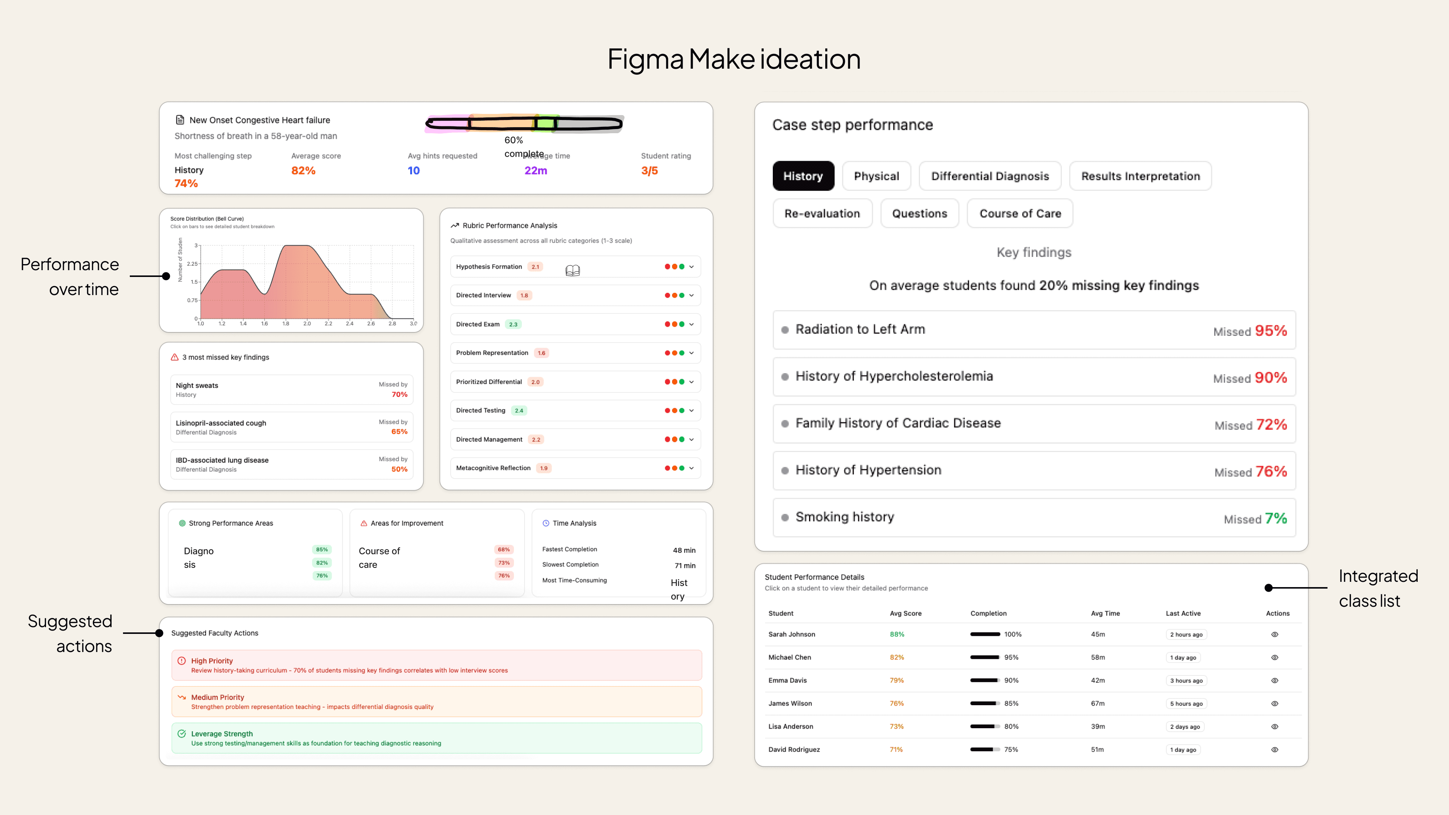
Task: Click the 60% complete progress bar
Action: click(x=524, y=123)
